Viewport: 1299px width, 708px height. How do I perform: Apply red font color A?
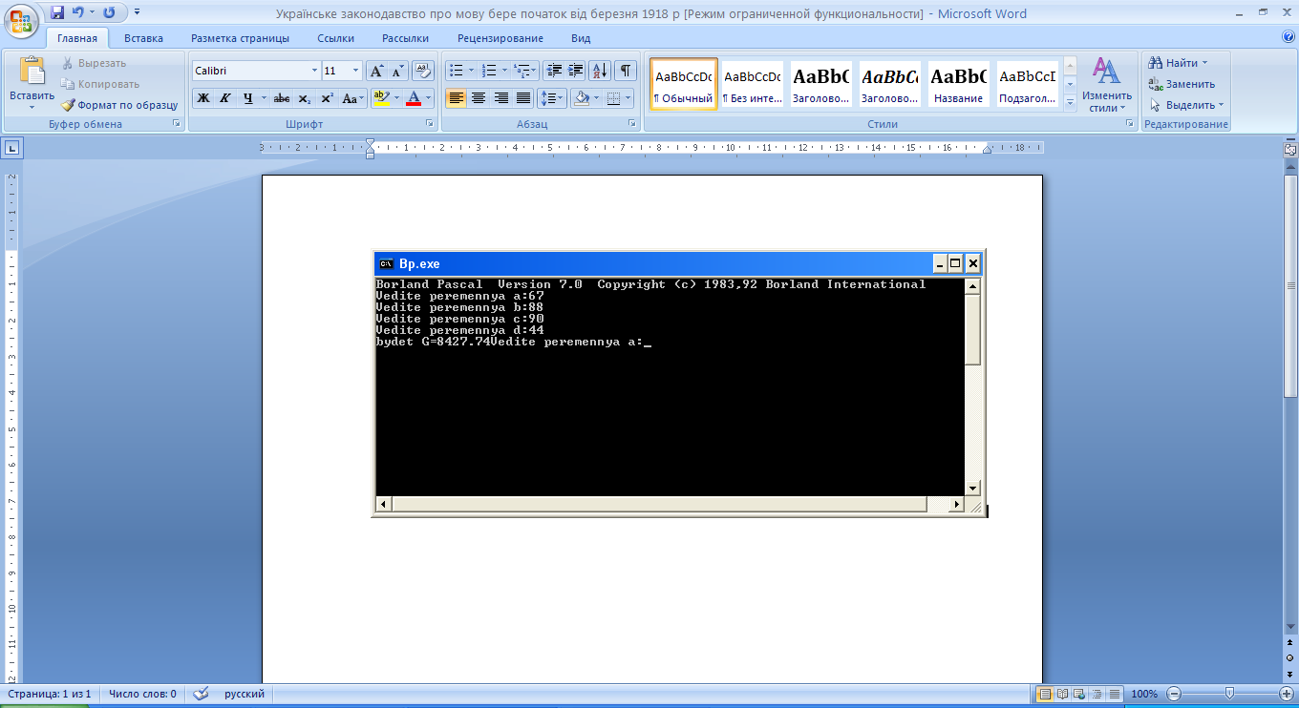coord(413,98)
